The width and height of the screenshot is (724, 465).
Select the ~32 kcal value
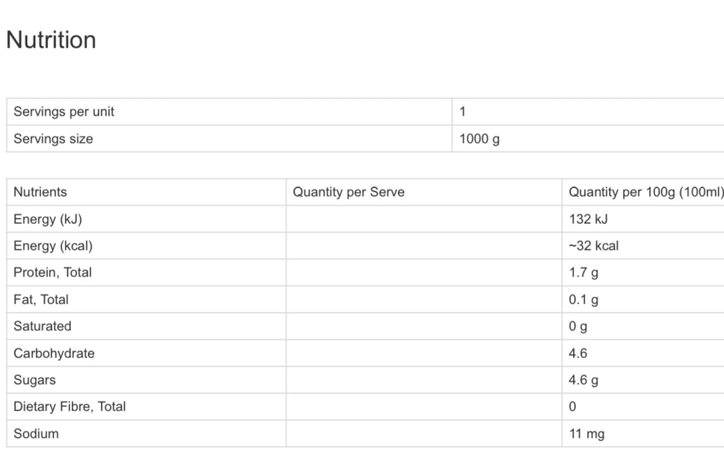[x=593, y=246]
